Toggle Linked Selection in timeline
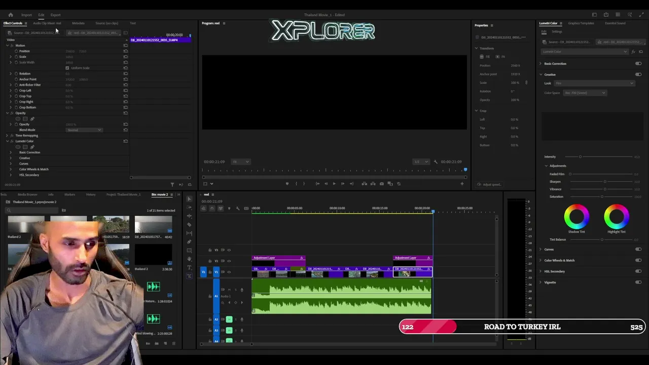Image resolution: width=649 pixels, height=365 pixels. 220,208
